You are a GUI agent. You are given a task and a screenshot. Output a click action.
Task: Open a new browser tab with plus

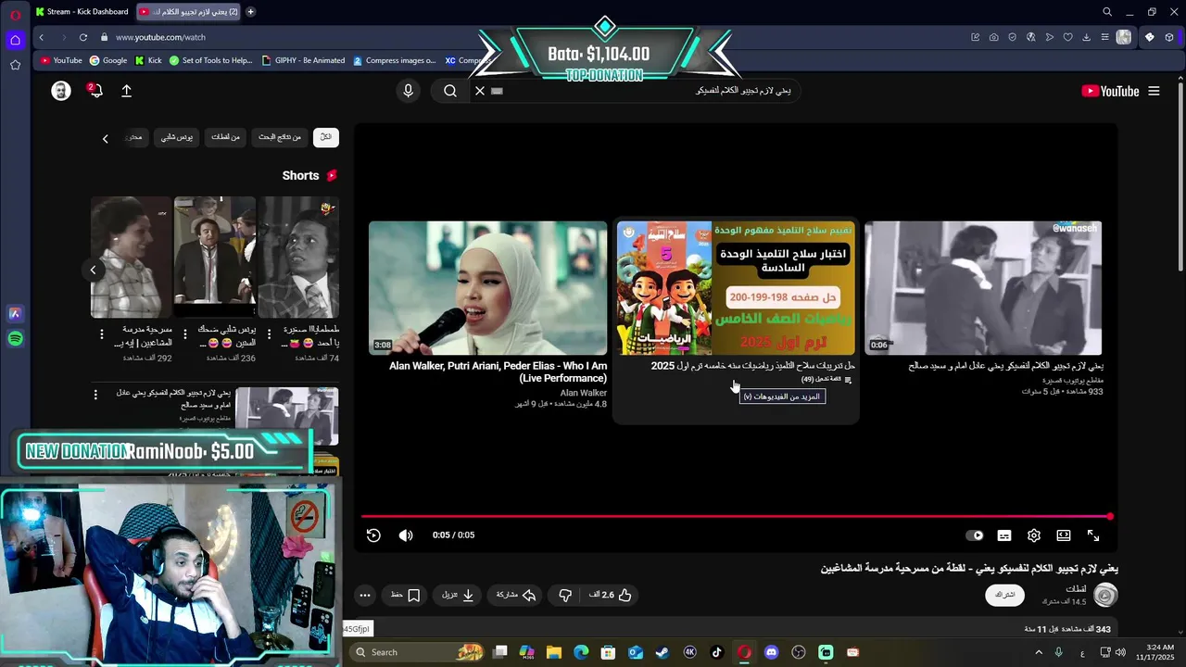tap(250, 12)
